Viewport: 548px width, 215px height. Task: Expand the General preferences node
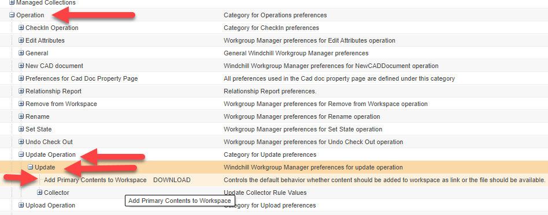tap(21, 53)
